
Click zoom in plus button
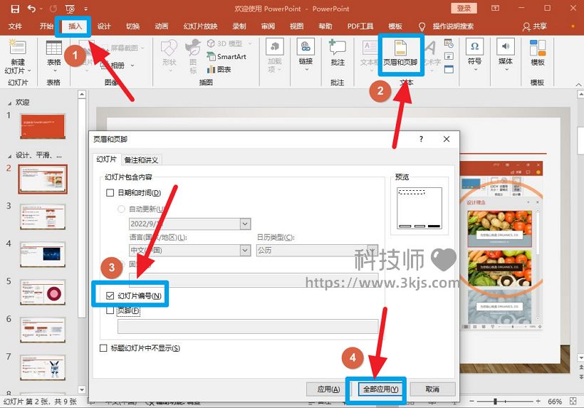point(538,402)
